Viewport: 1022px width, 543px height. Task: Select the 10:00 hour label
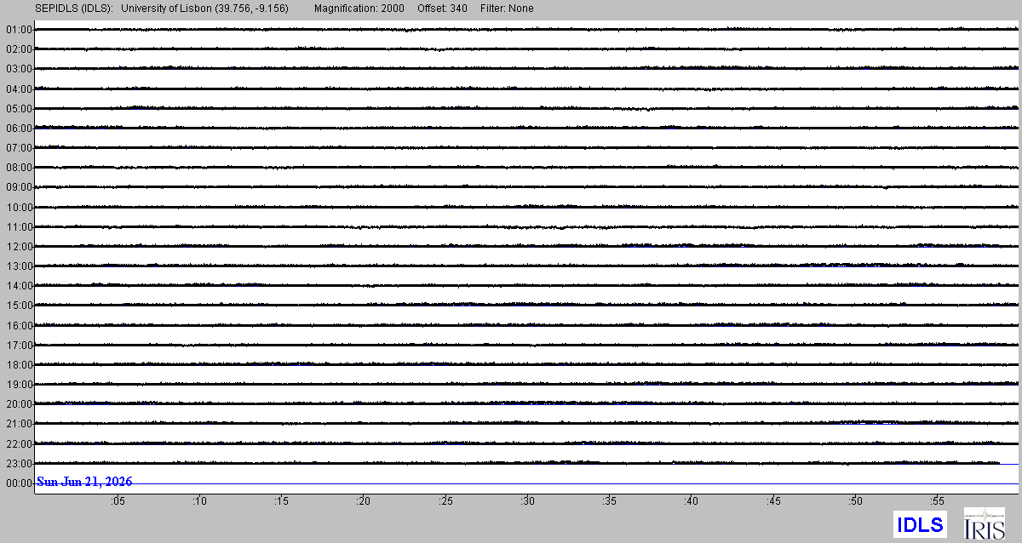click(19, 208)
